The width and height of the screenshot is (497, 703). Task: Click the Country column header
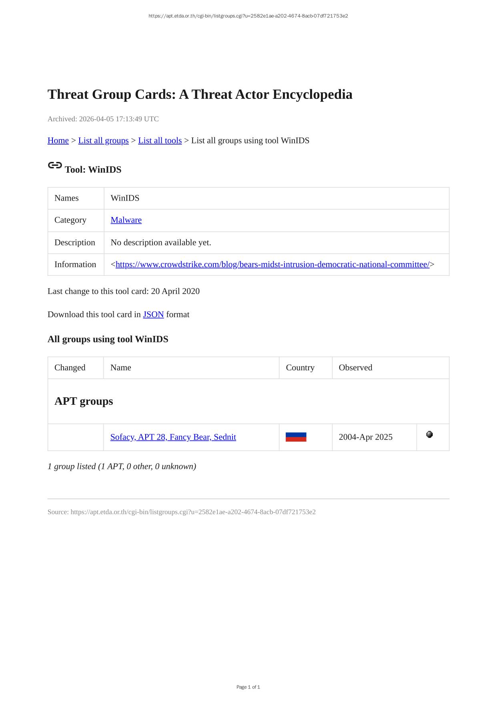tap(300, 368)
